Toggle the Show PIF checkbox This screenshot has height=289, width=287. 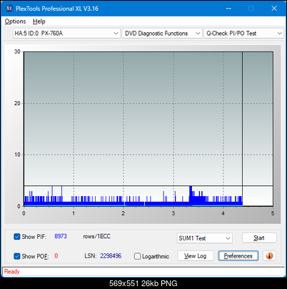(17, 237)
